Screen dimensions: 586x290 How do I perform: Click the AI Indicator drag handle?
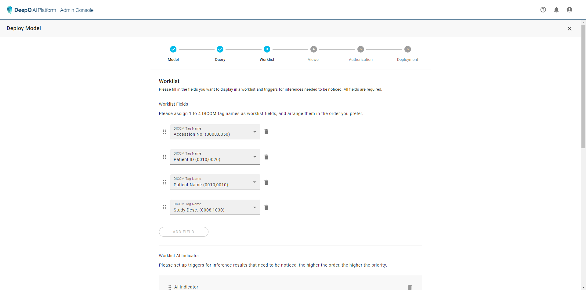coord(170,287)
